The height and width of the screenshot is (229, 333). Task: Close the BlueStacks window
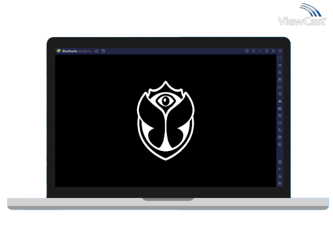tap(273, 51)
